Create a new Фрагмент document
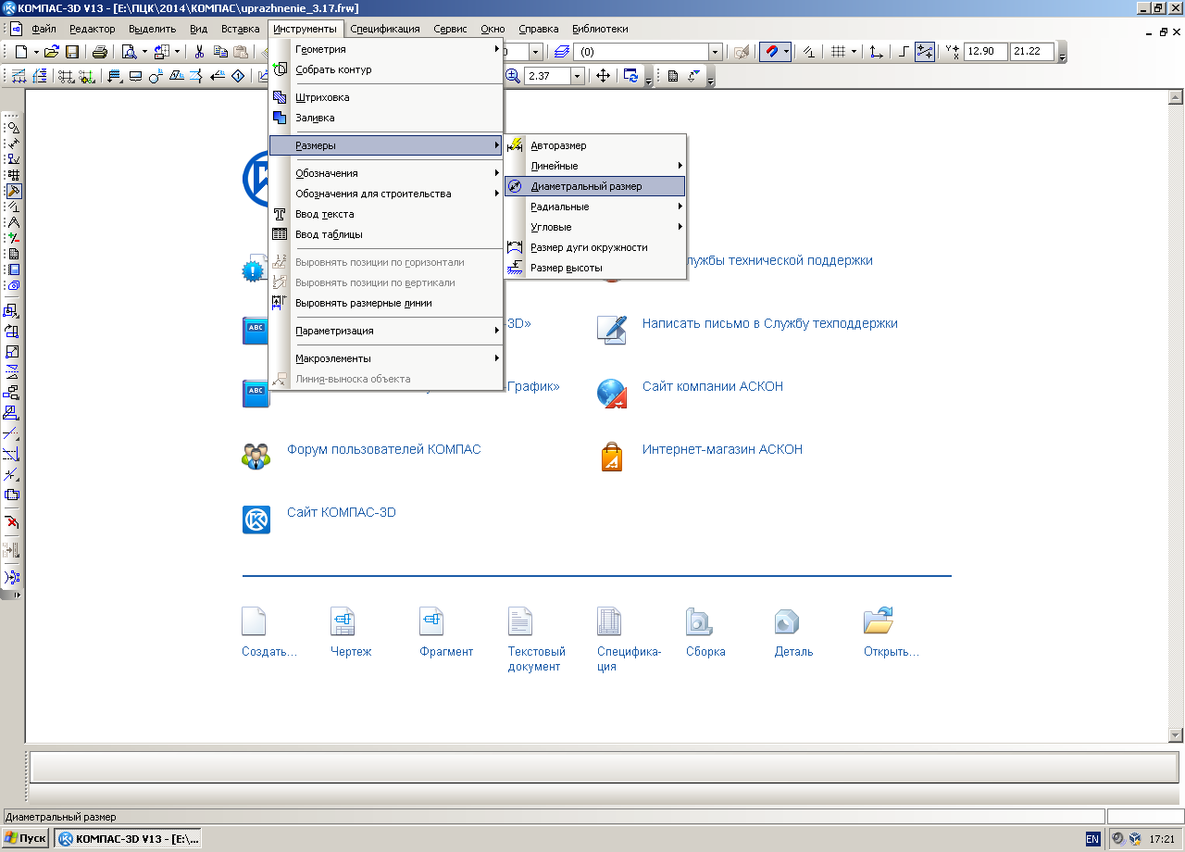Image resolution: width=1185 pixels, height=852 pixels. coord(445,633)
